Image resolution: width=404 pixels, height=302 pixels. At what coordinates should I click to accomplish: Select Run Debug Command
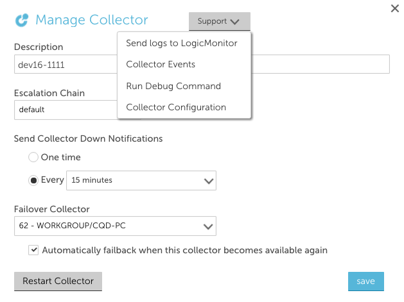173,86
